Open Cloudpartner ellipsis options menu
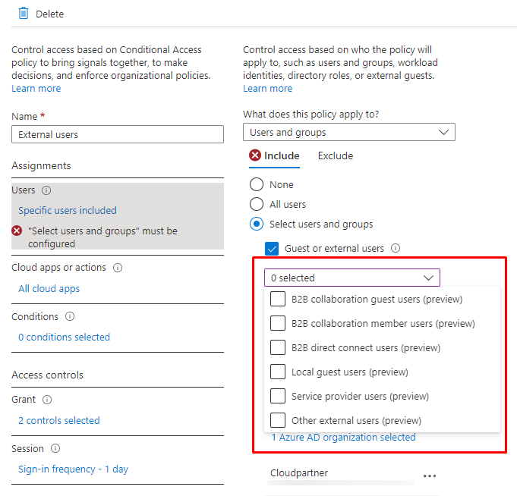The width and height of the screenshot is (517, 496). 430,476
